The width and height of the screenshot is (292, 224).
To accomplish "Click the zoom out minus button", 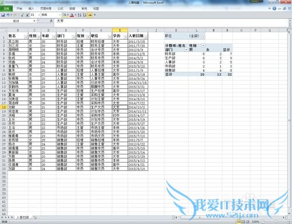I will tap(263, 222).
